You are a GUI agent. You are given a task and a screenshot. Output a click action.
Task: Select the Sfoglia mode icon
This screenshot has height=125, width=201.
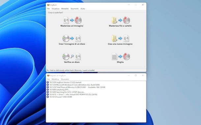pyautogui.click(x=121, y=56)
